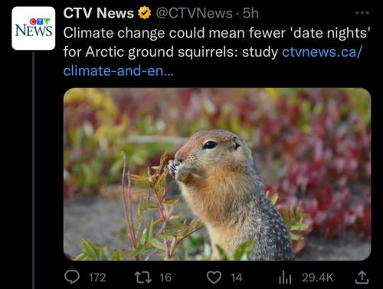This screenshot has height=289, width=383.
Task: Click the @CTVNews handle
Action: [194, 13]
